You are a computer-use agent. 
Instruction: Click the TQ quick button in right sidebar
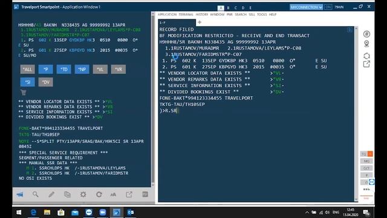[x=364, y=154]
